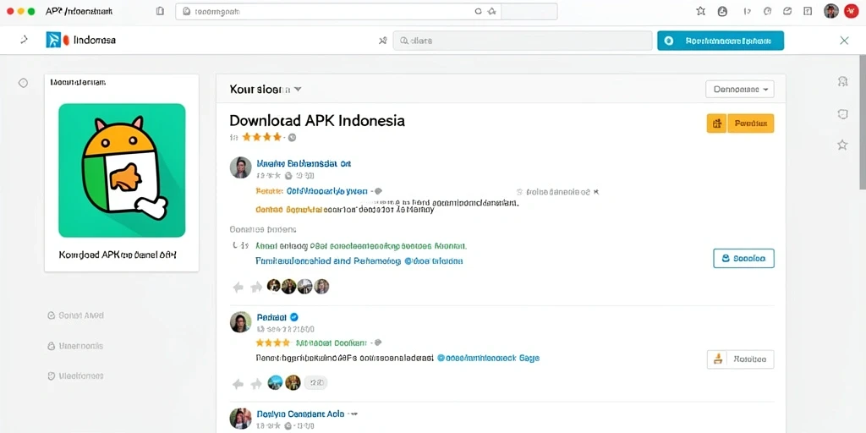The width and height of the screenshot is (866, 433).
Task: Click the star icon in the right sidebar
Action: [x=843, y=145]
